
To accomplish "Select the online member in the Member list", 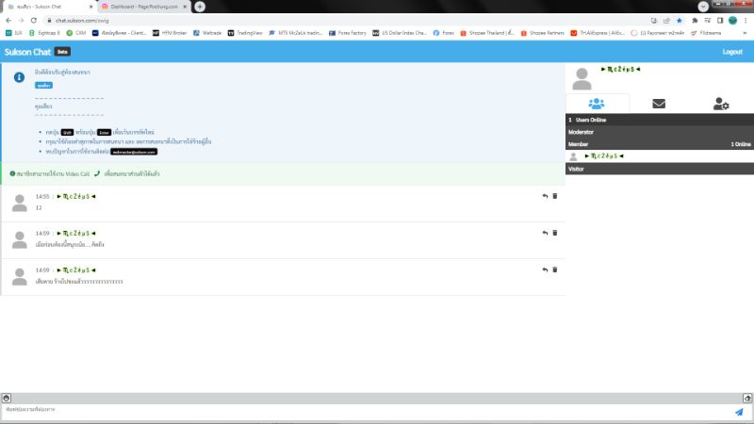I will tap(659, 156).
